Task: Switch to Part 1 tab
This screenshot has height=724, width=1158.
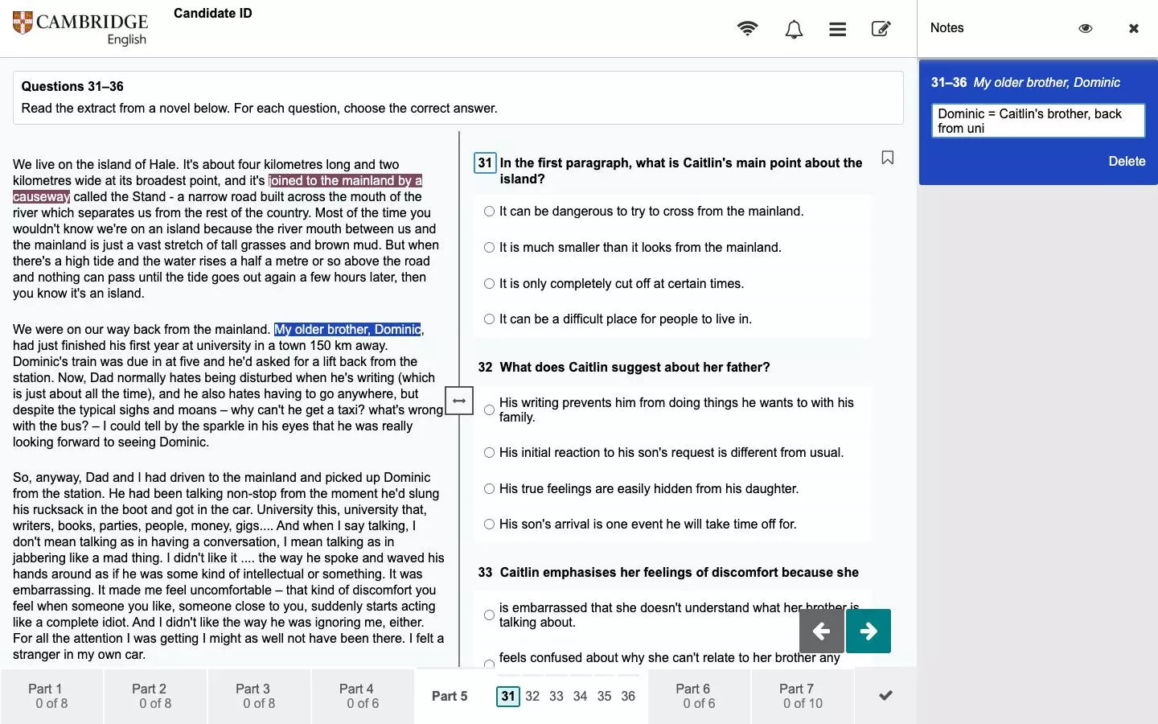Action: [x=51, y=696]
